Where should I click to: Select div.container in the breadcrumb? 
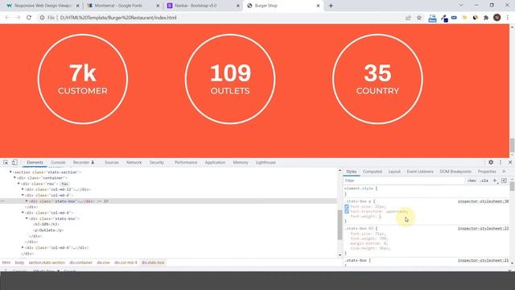tap(80, 263)
